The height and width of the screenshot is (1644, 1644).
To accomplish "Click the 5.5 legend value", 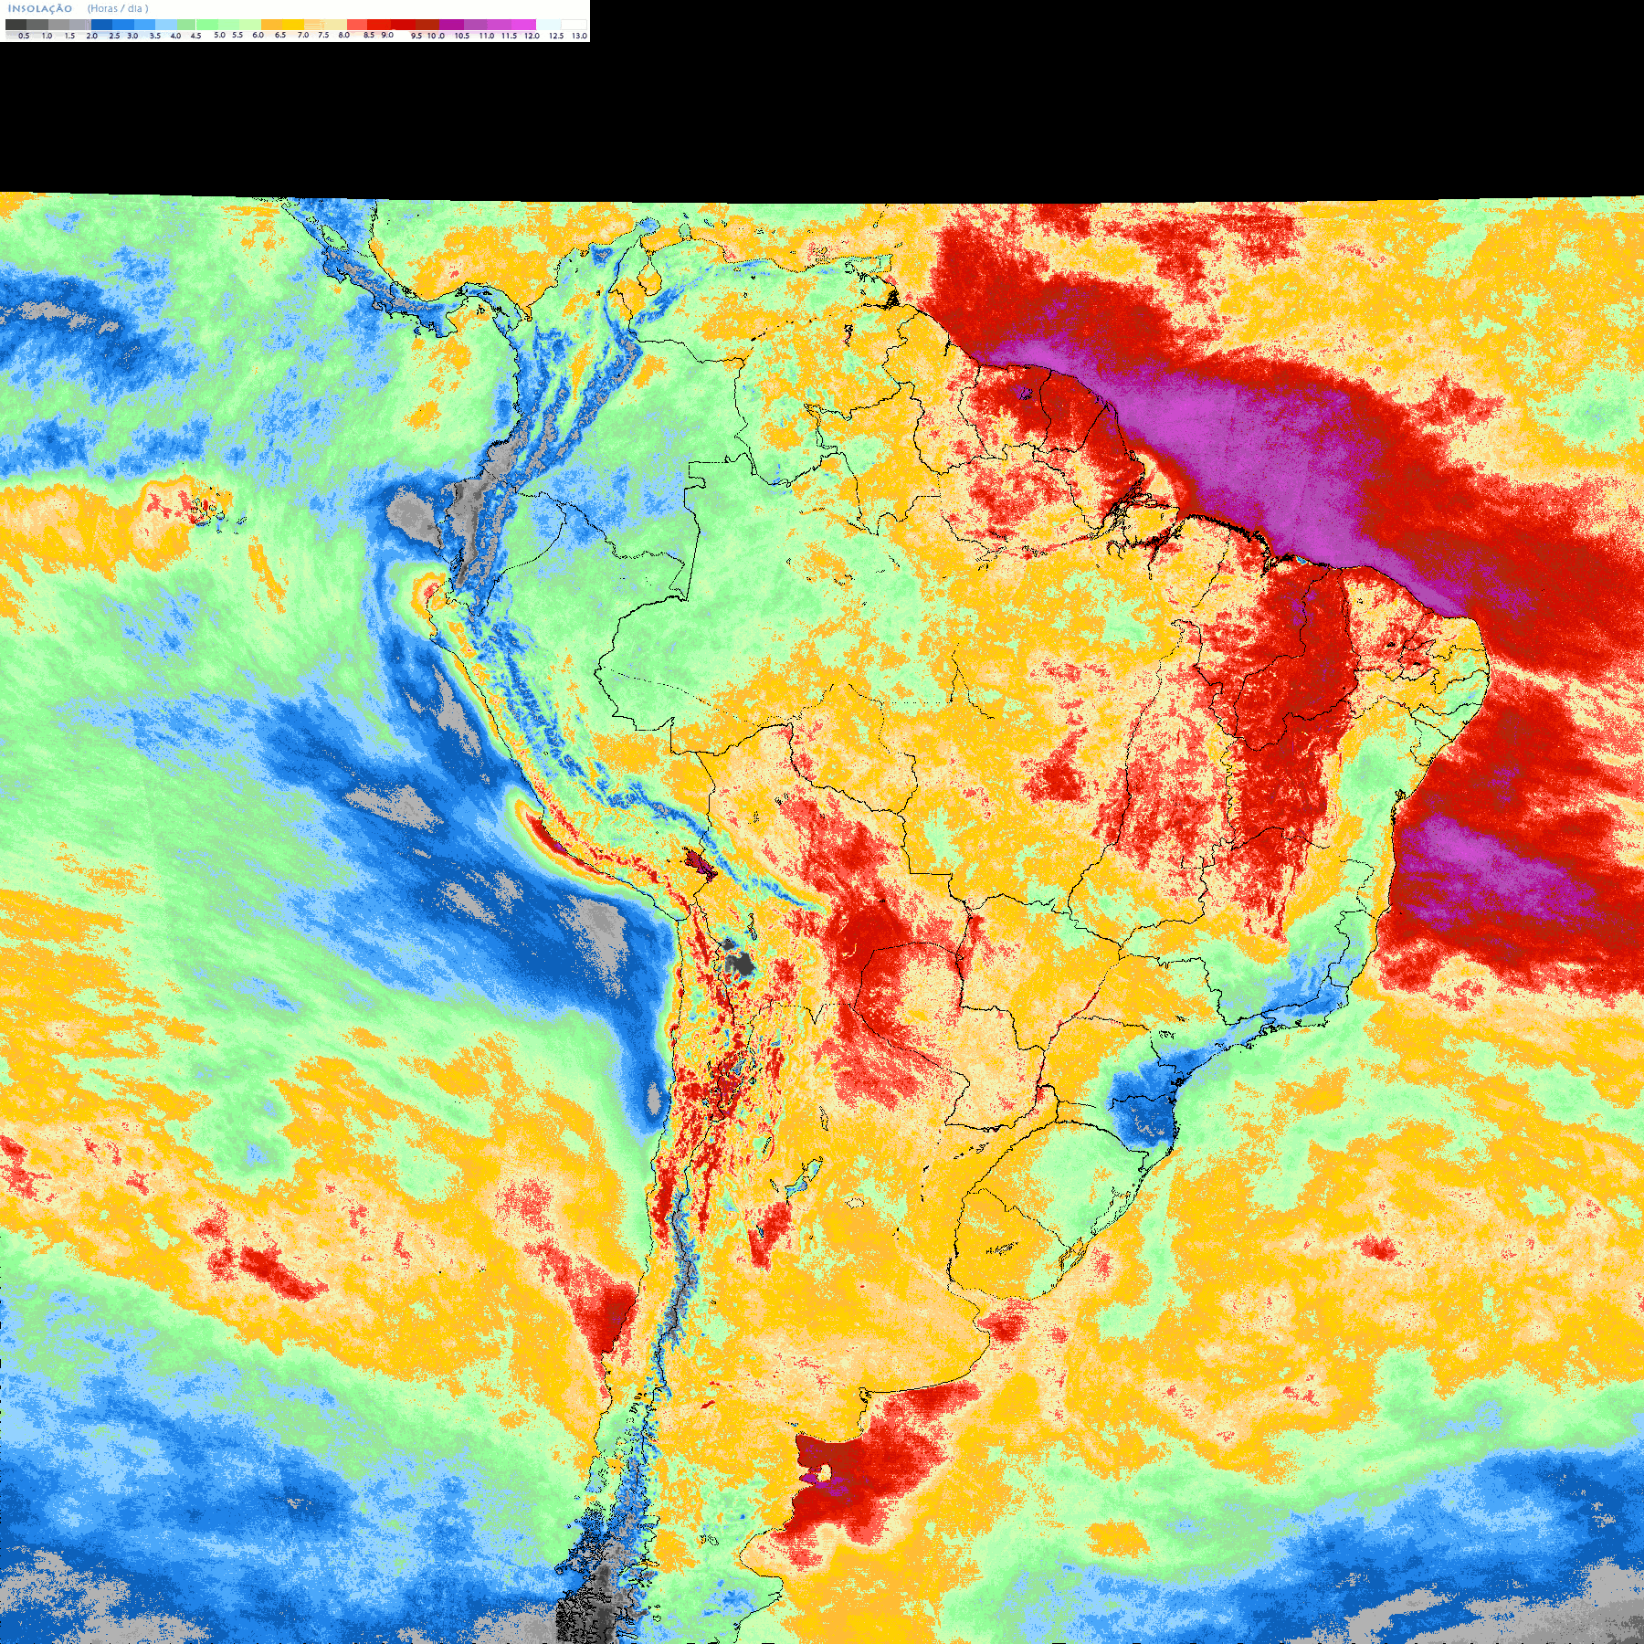I will point(237,35).
